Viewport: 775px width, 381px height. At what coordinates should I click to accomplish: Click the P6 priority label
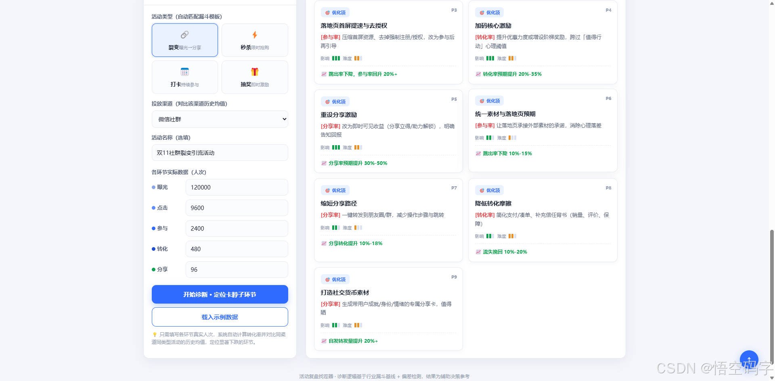point(609,98)
